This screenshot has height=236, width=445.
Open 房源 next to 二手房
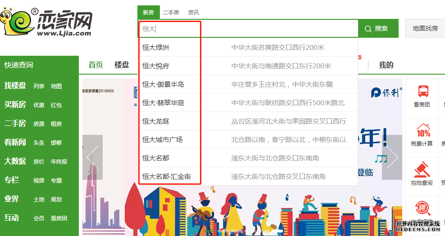(x=39, y=124)
